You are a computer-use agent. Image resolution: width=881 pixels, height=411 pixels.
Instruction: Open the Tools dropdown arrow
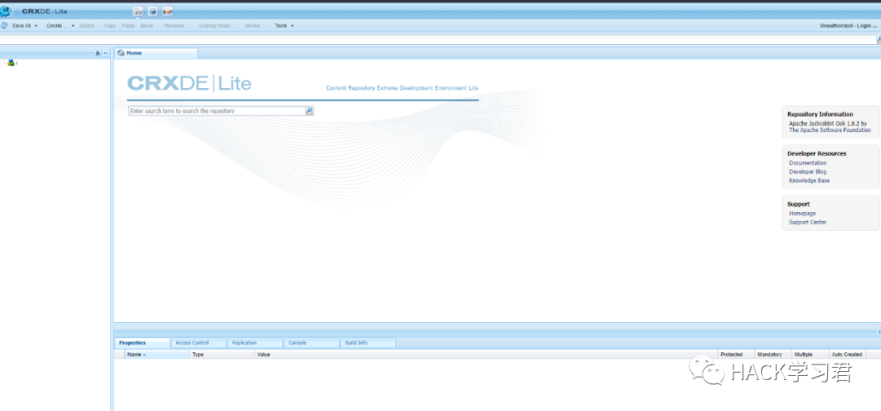(x=292, y=26)
